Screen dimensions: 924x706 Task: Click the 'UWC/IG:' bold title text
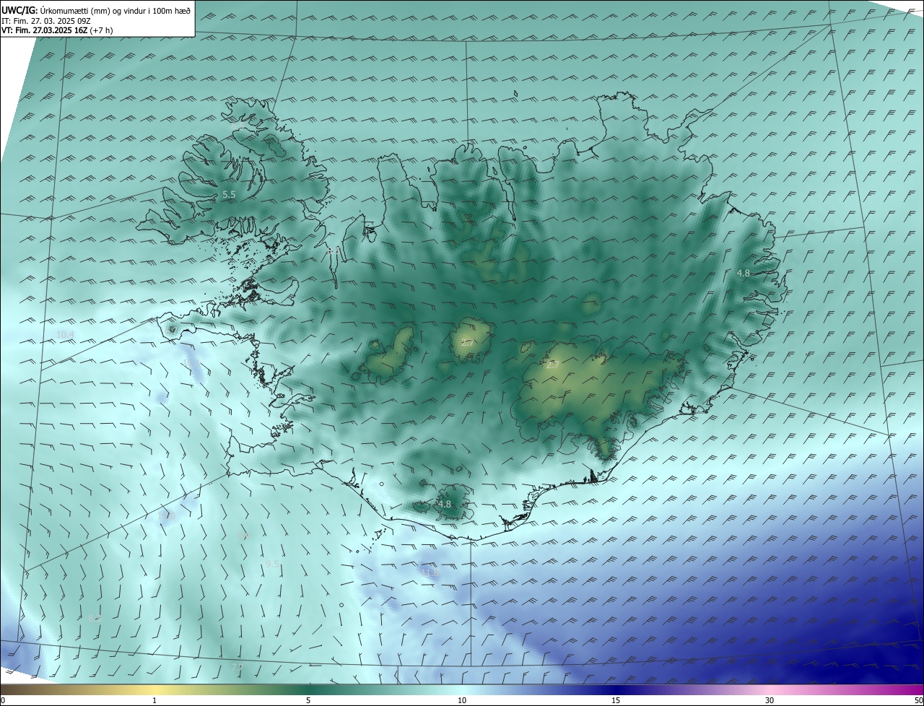(x=19, y=10)
